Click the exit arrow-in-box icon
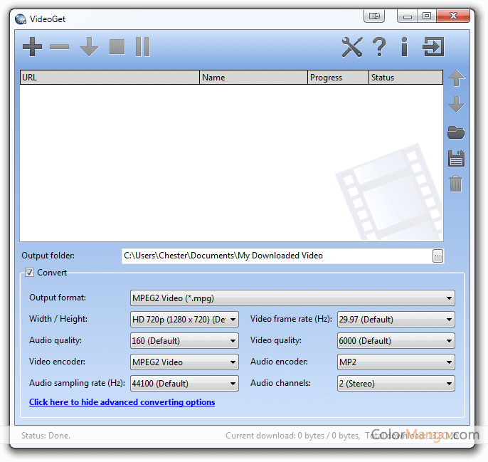Viewport: 488px width, 462px height. (433, 47)
